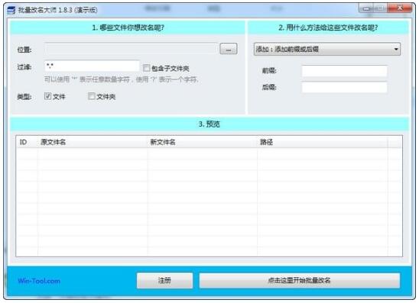Open the rename method dropdown 添加前缀或后缀
The width and height of the screenshot is (419, 303).
327,49
